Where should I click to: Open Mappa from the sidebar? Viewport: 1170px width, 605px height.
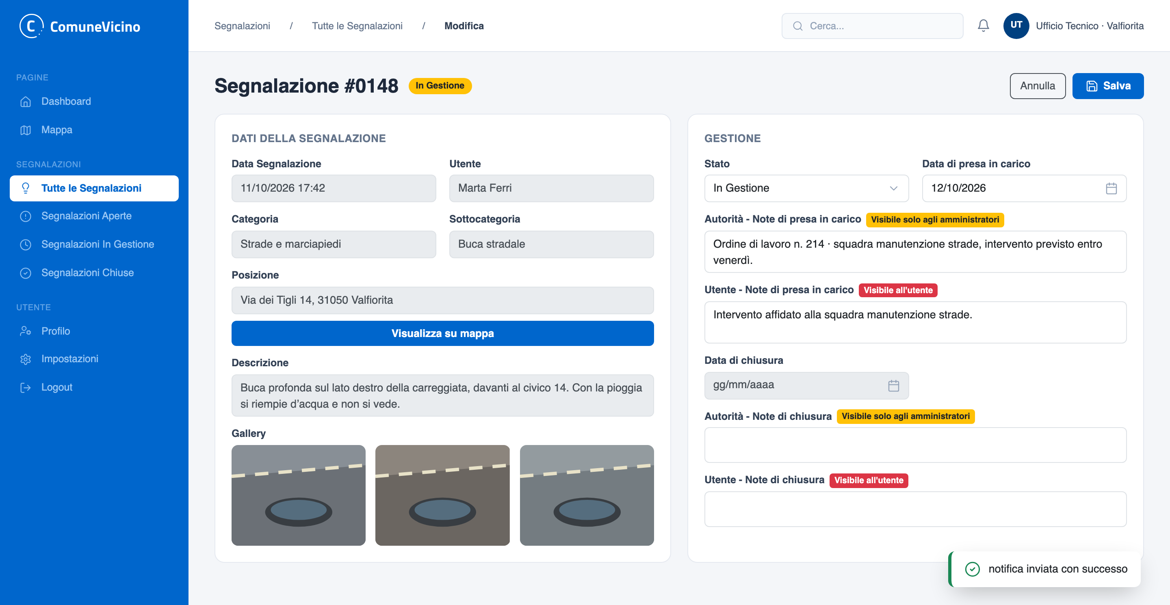pos(94,130)
